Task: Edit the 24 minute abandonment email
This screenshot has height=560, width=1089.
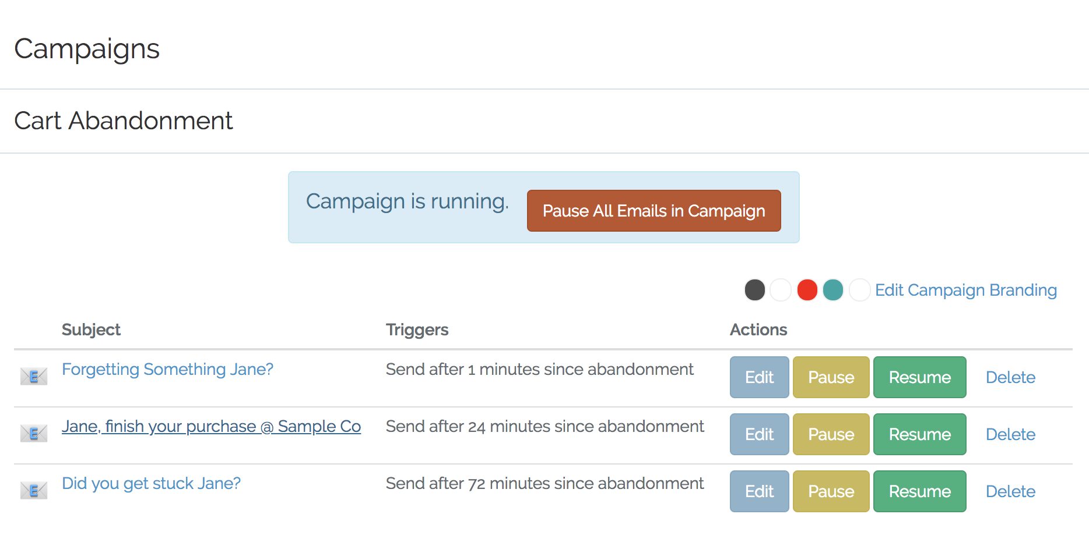Action: pyautogui.click(x=759, y=434)
